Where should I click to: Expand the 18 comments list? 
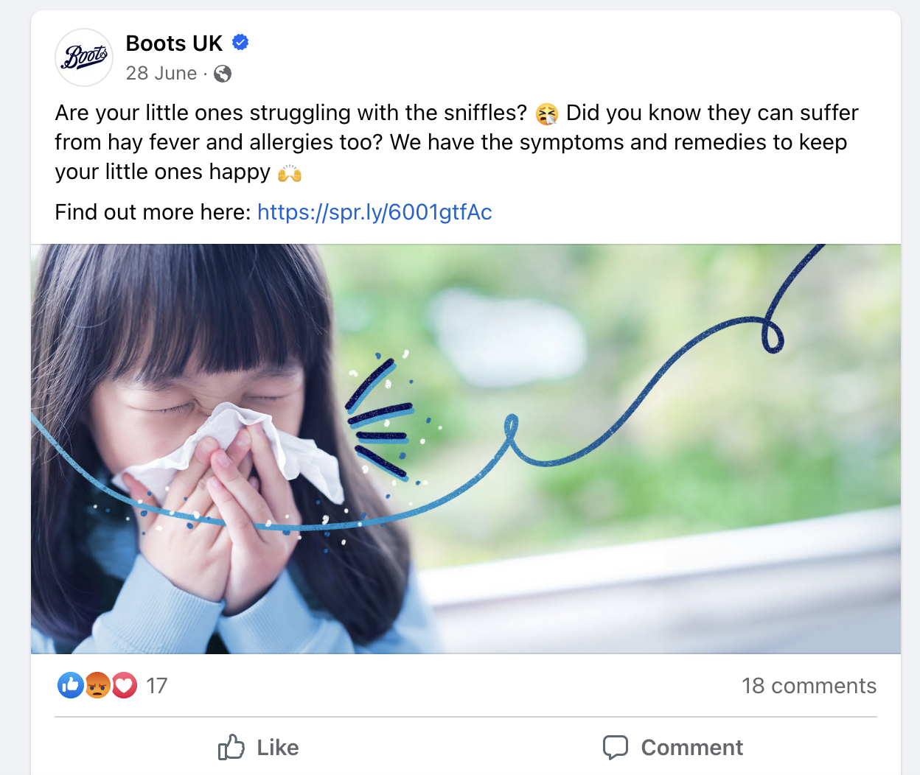tap(809, 686)
